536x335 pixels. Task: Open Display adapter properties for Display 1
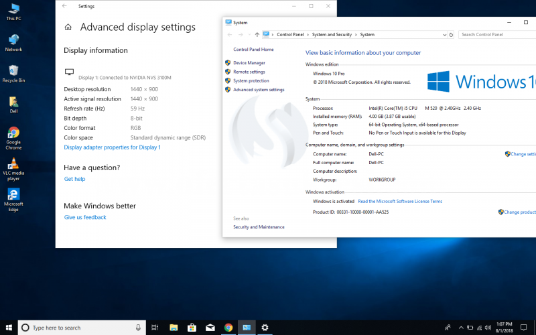coord(112,147)
